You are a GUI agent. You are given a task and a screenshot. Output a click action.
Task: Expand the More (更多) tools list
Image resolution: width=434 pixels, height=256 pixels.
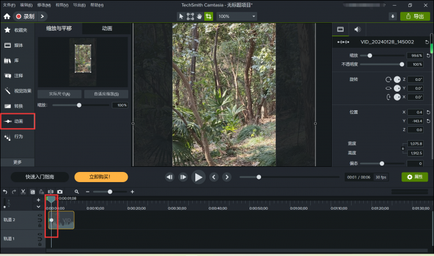click(x=17, y=162)
